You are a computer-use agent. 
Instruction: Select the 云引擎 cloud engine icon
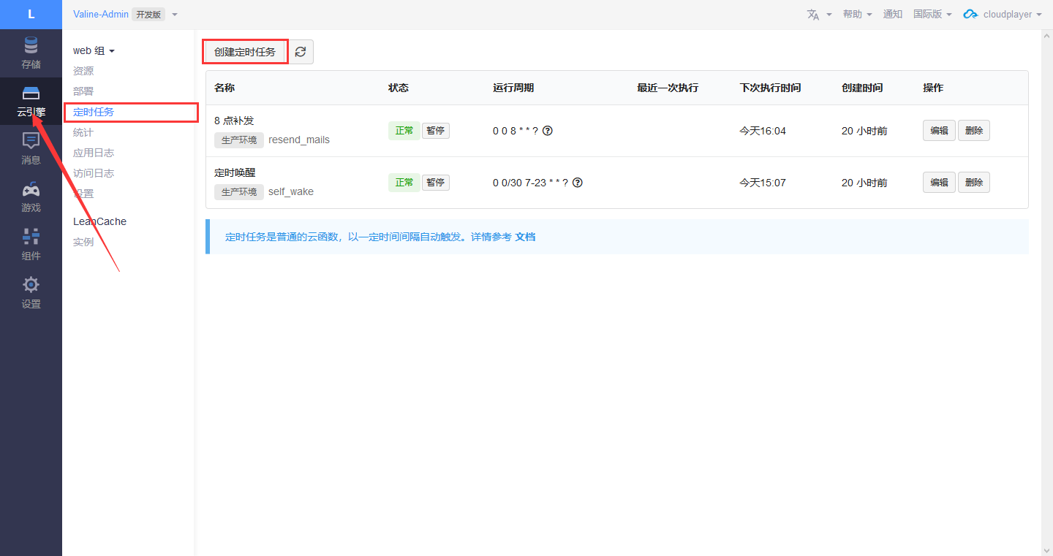pos(31,94)
